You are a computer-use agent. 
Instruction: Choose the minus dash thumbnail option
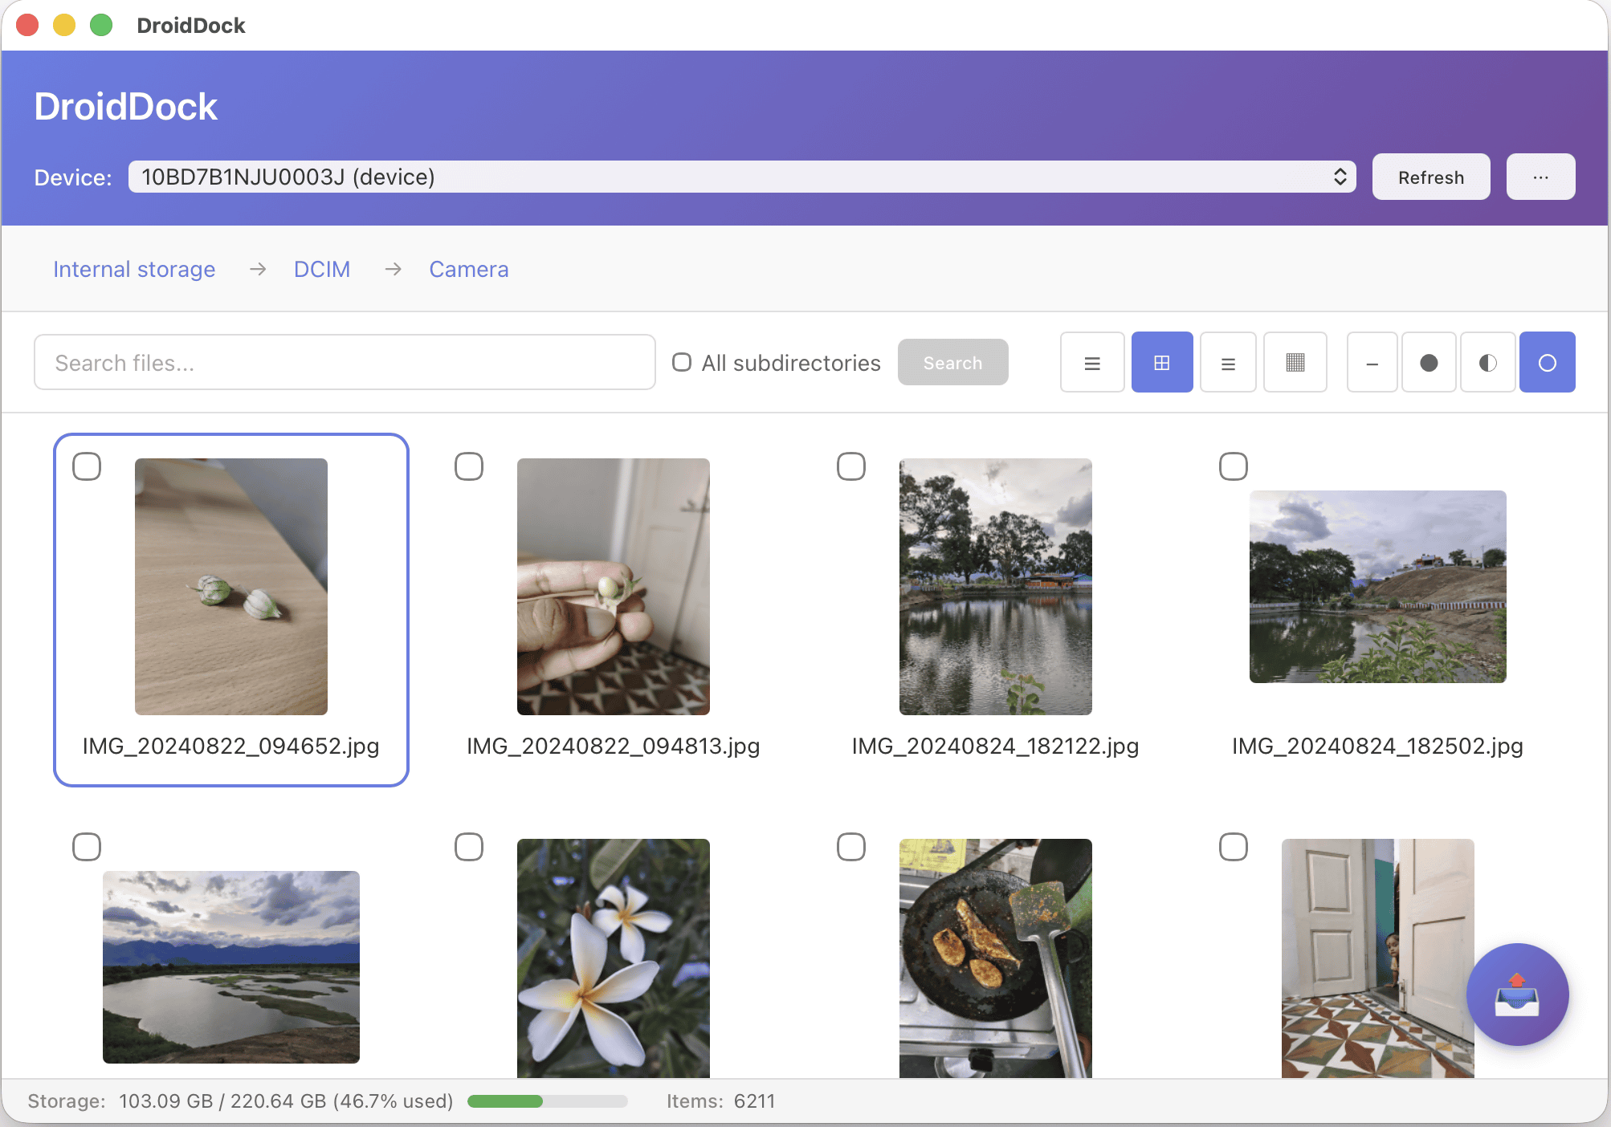(x=1372, y=363)
